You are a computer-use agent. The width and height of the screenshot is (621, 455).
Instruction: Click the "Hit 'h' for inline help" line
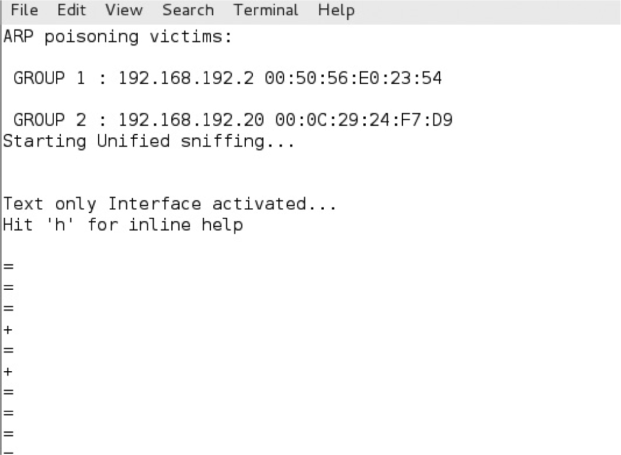[x=123, y=225]
